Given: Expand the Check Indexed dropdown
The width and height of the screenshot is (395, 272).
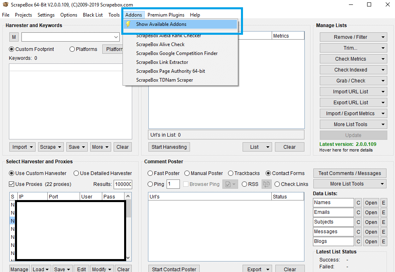Looking at the screenshot, I should 353,70.
